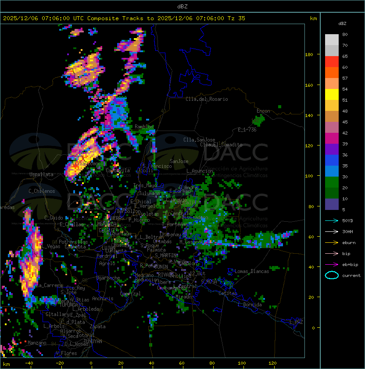The width and height of the screenshot is (365, 369).
Task: Click the Uspallata map label
Action: pos(41,174)
